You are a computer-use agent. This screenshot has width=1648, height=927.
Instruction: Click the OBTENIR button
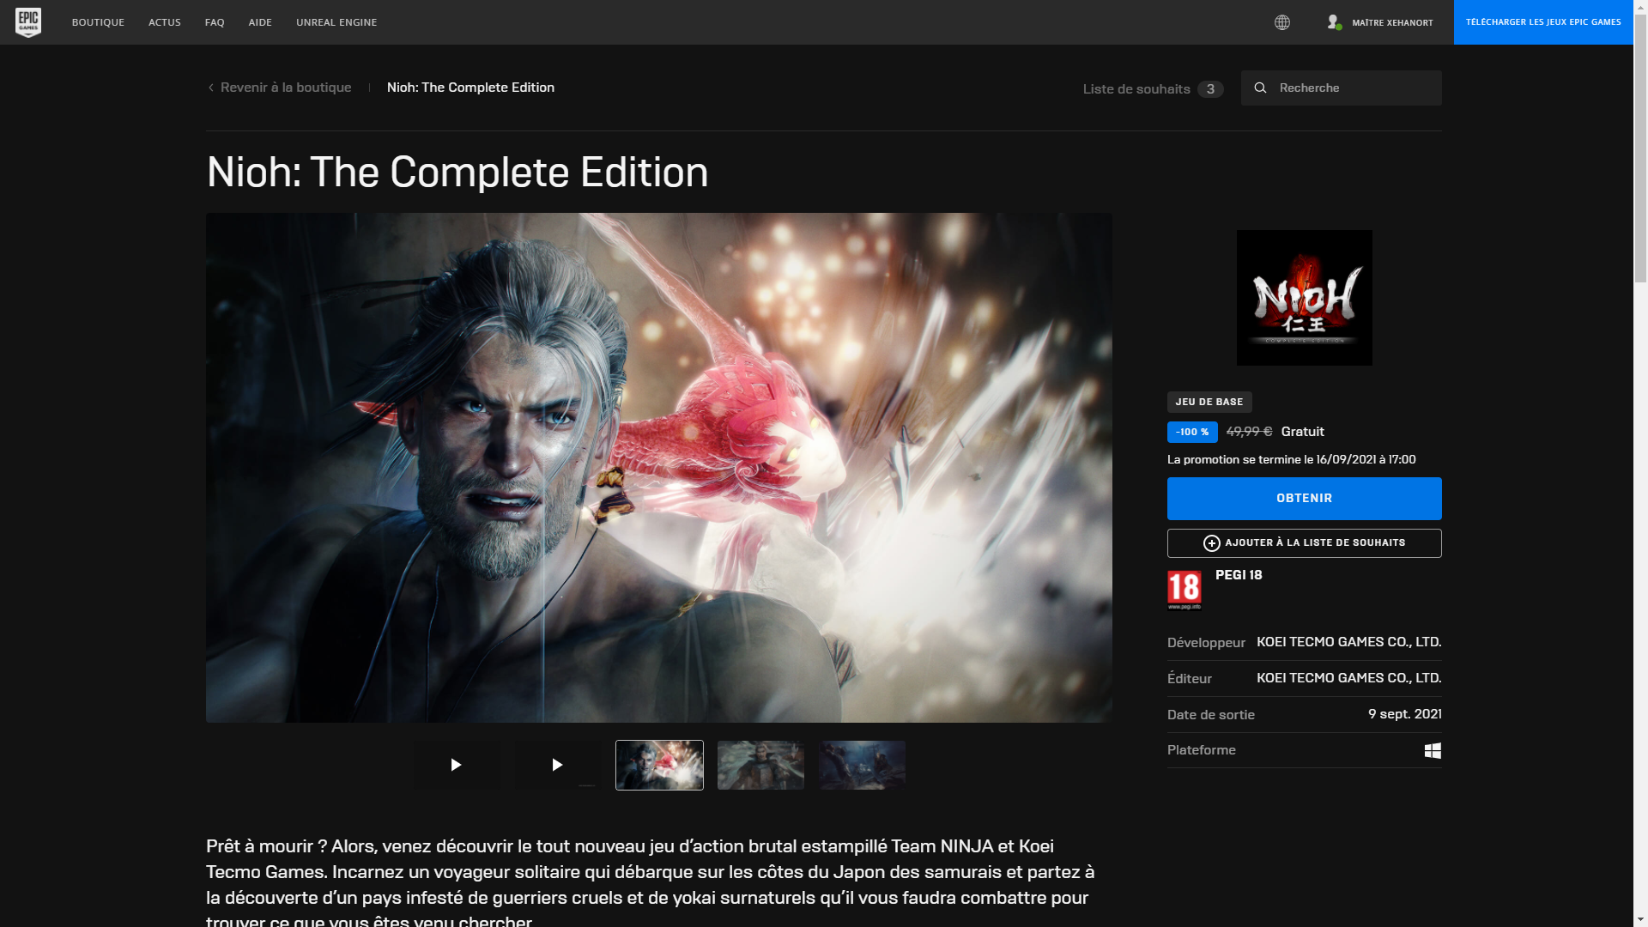pyautogui.click(x=1304, y=499)
